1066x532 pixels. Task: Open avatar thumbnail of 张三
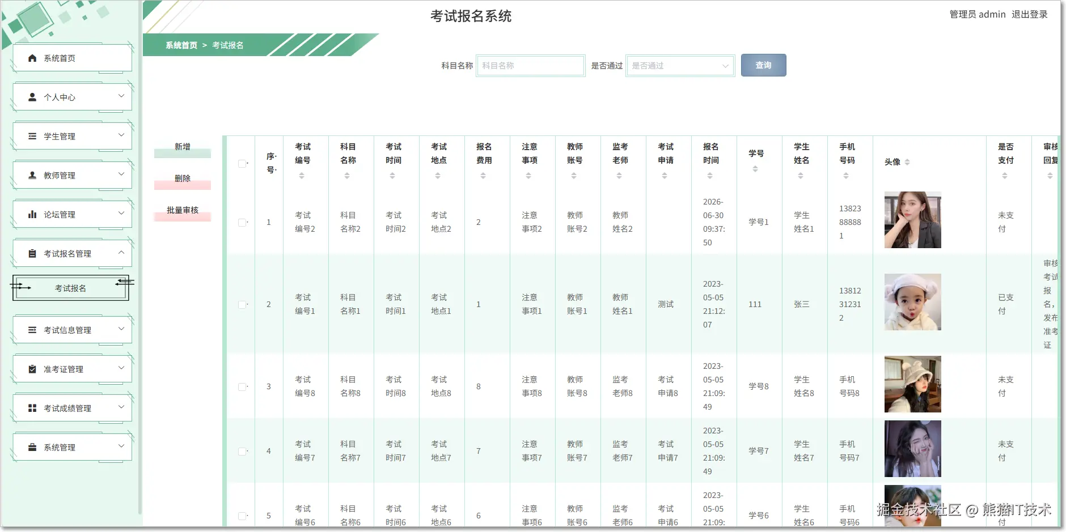[913, 302]
